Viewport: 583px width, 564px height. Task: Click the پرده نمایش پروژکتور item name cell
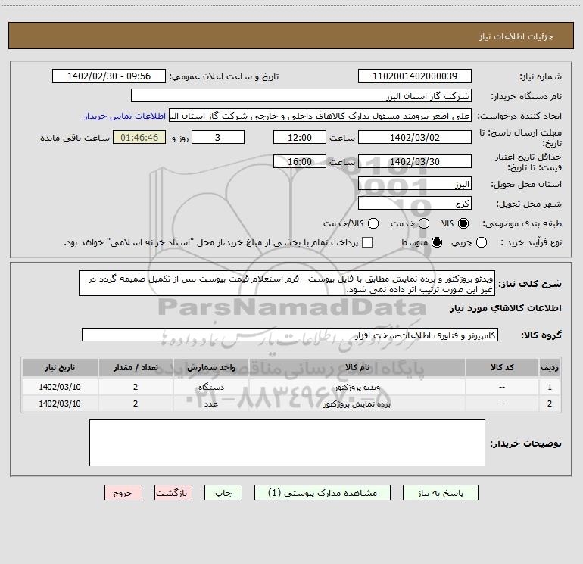pos(357,404)
